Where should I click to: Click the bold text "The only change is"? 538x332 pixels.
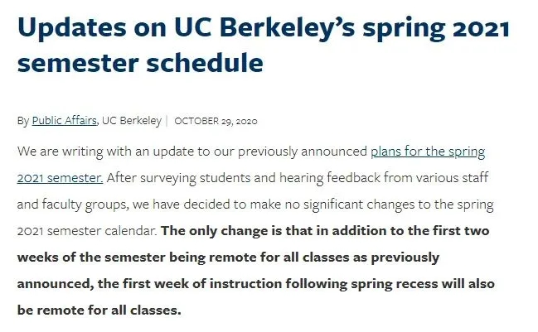(218, 230)
